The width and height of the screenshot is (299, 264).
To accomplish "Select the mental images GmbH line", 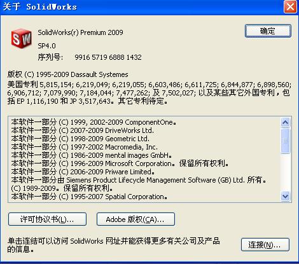I will [92, 155].
